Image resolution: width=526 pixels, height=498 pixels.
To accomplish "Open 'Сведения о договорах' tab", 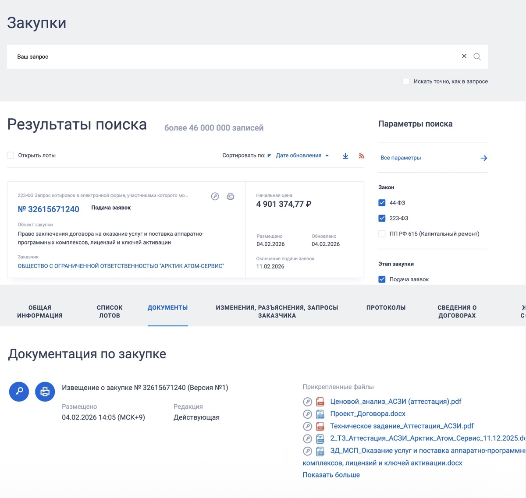I will [x=457, y=311].
